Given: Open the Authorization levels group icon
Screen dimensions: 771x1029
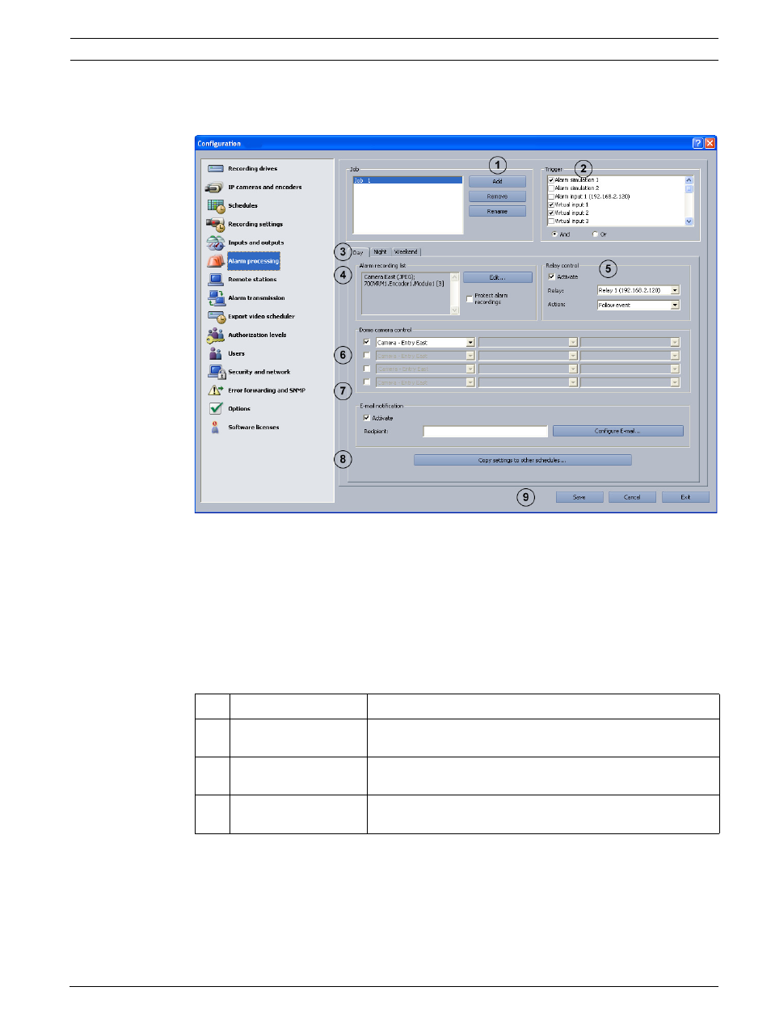Looking at the screenshot, I should [x=215, y=335].
